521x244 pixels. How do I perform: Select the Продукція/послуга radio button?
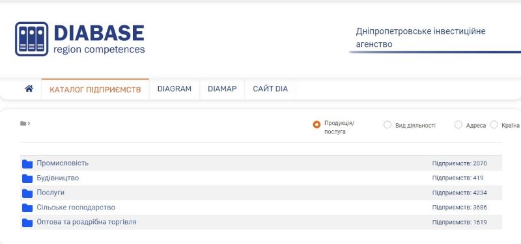[x=317, y=124]
